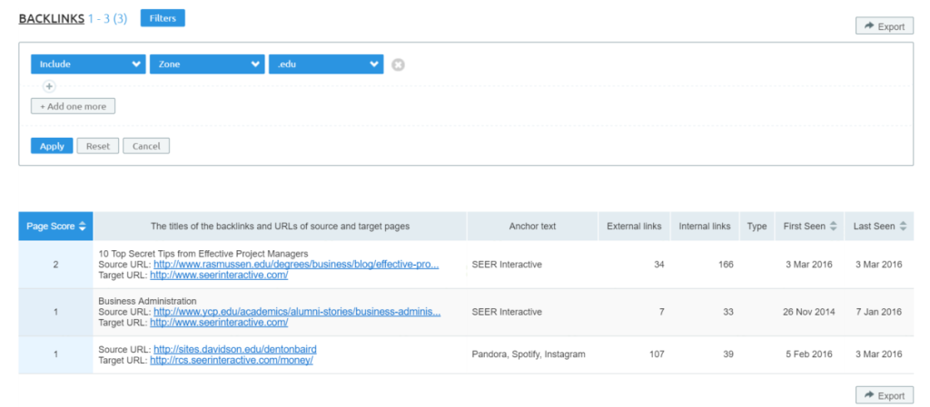
Task: Click the top Export button
Action: 884,26
